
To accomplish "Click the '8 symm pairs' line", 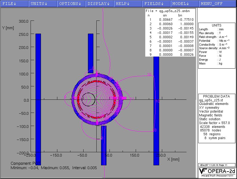I will [215, 138].
